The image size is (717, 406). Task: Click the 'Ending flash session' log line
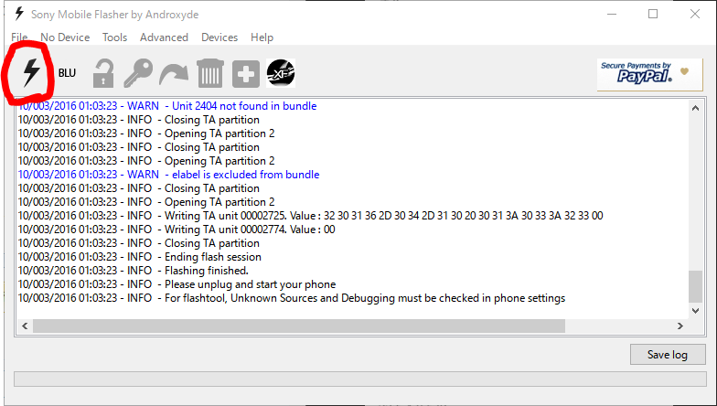139,257
